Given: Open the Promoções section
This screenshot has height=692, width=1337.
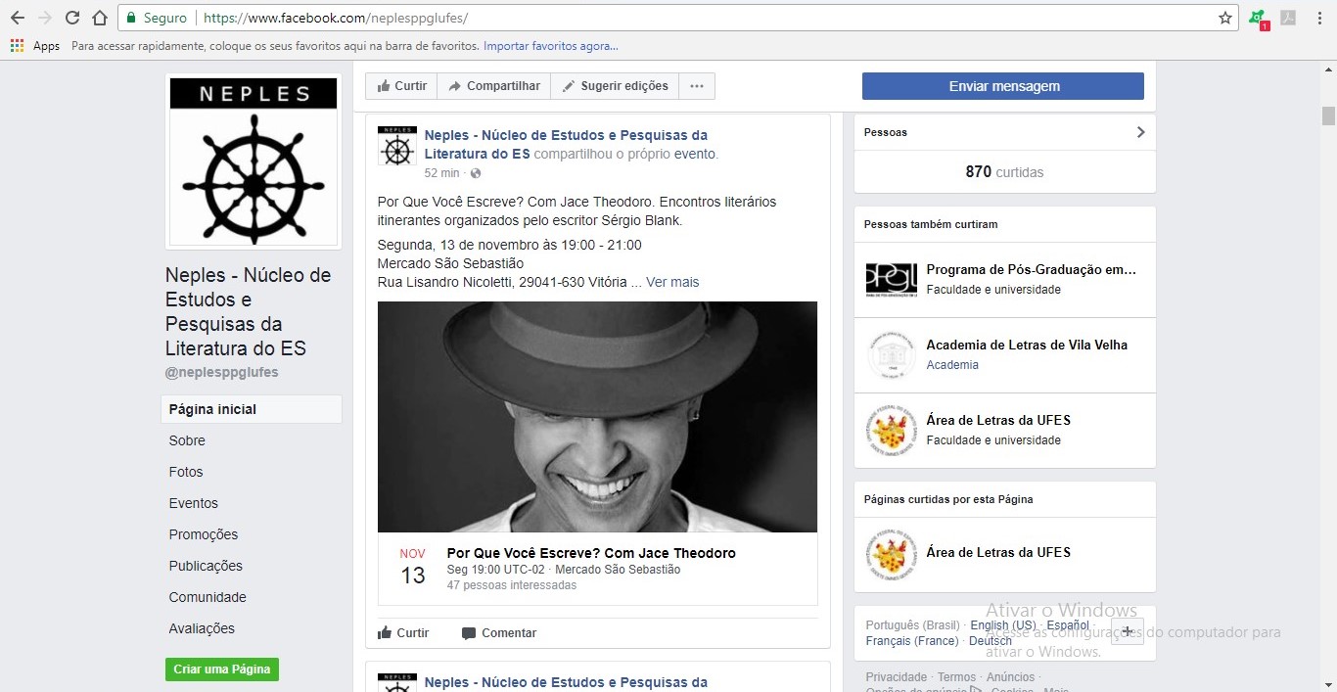Looking at the screenshot, I should point(204,534).
